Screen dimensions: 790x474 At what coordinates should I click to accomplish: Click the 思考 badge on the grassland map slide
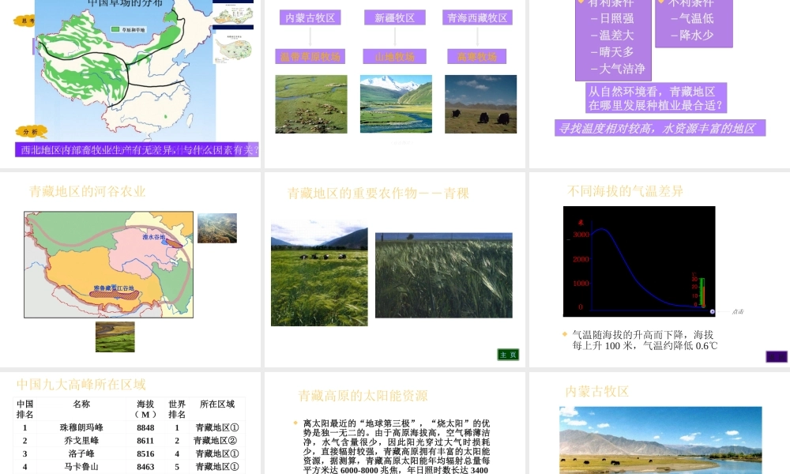coord(24,21)
